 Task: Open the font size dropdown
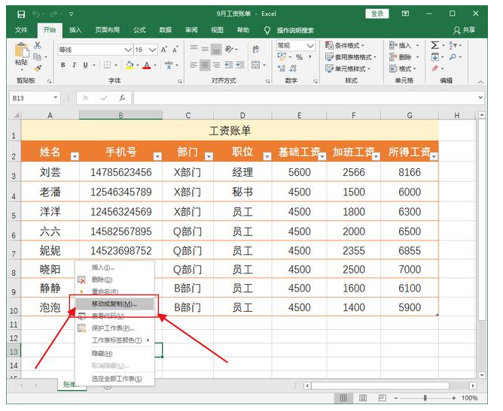click(x=153, y=49)
